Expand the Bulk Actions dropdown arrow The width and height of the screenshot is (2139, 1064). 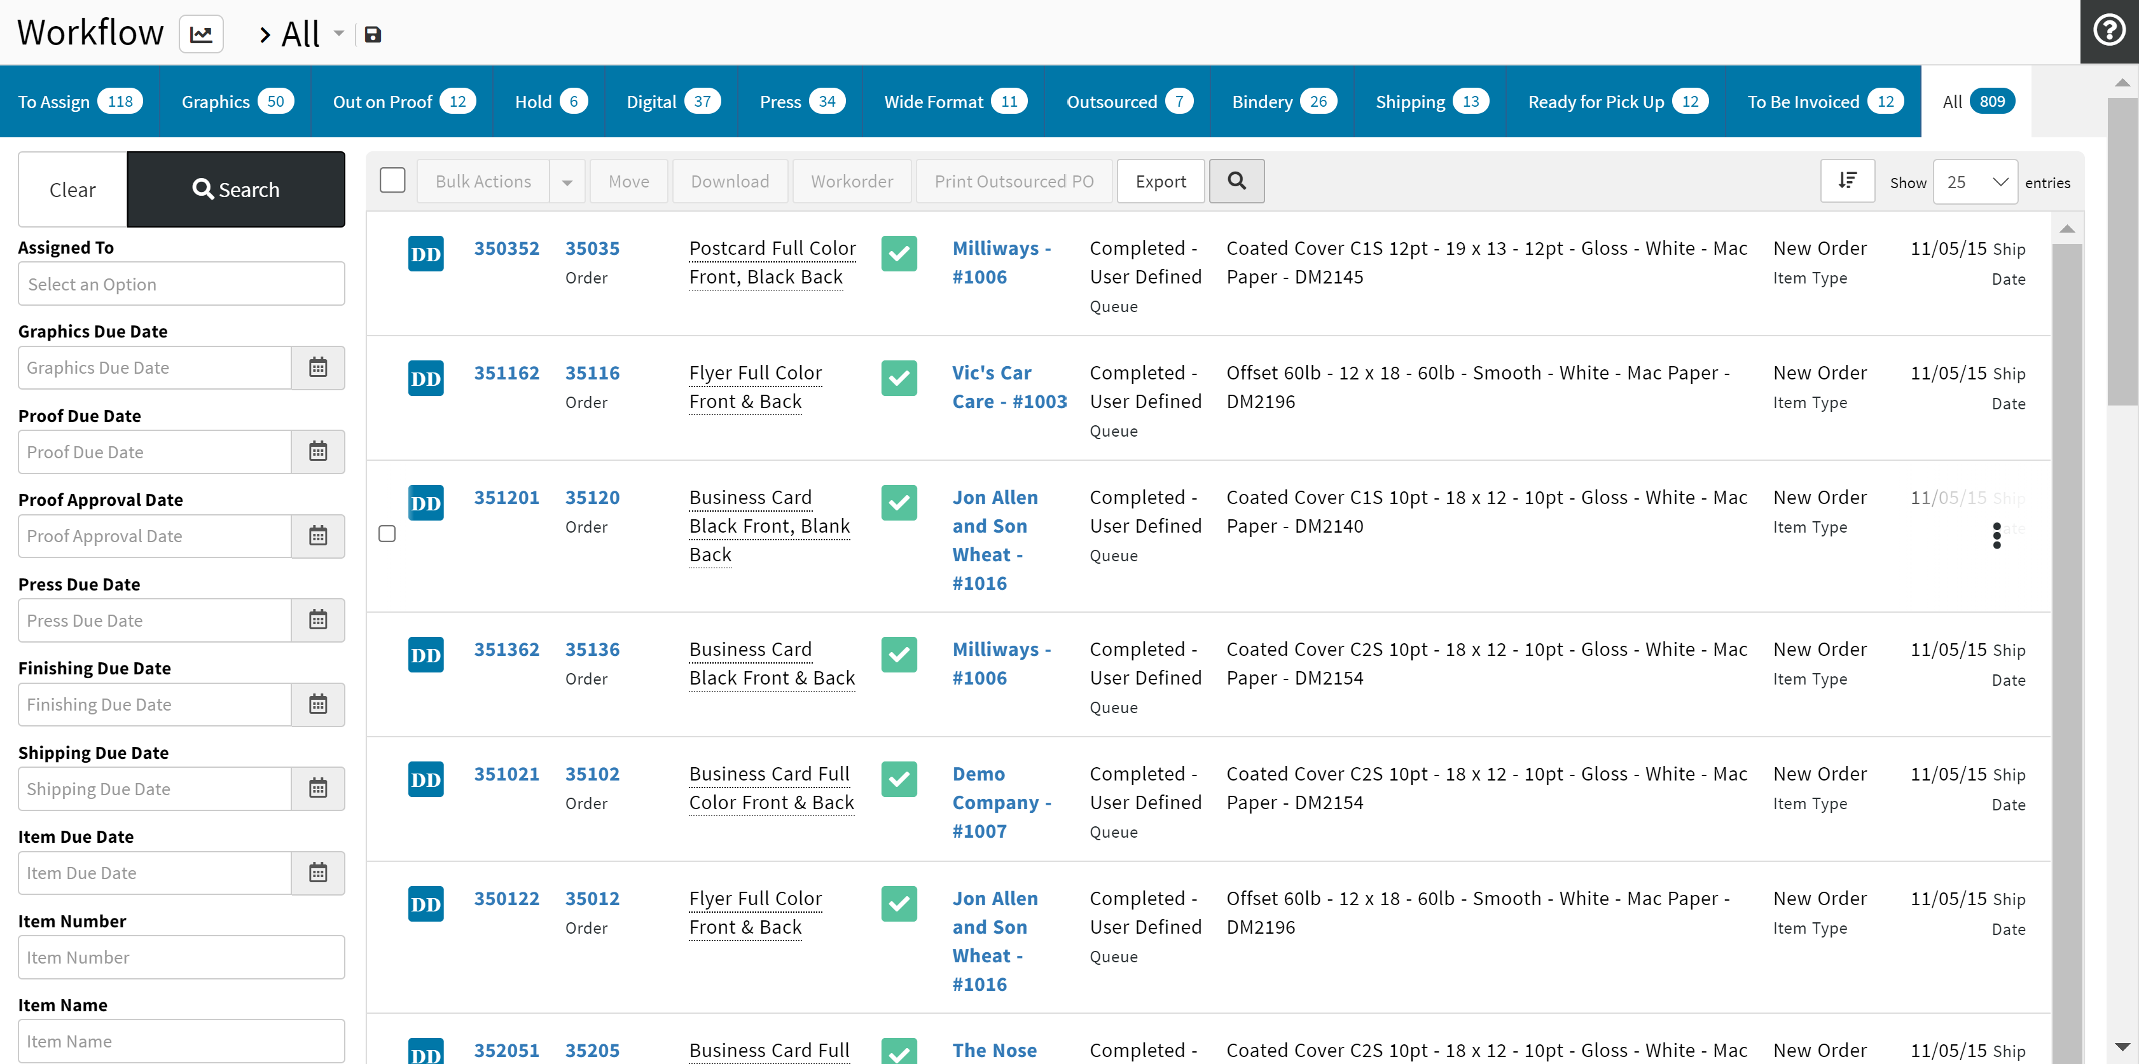coord(567,182)
